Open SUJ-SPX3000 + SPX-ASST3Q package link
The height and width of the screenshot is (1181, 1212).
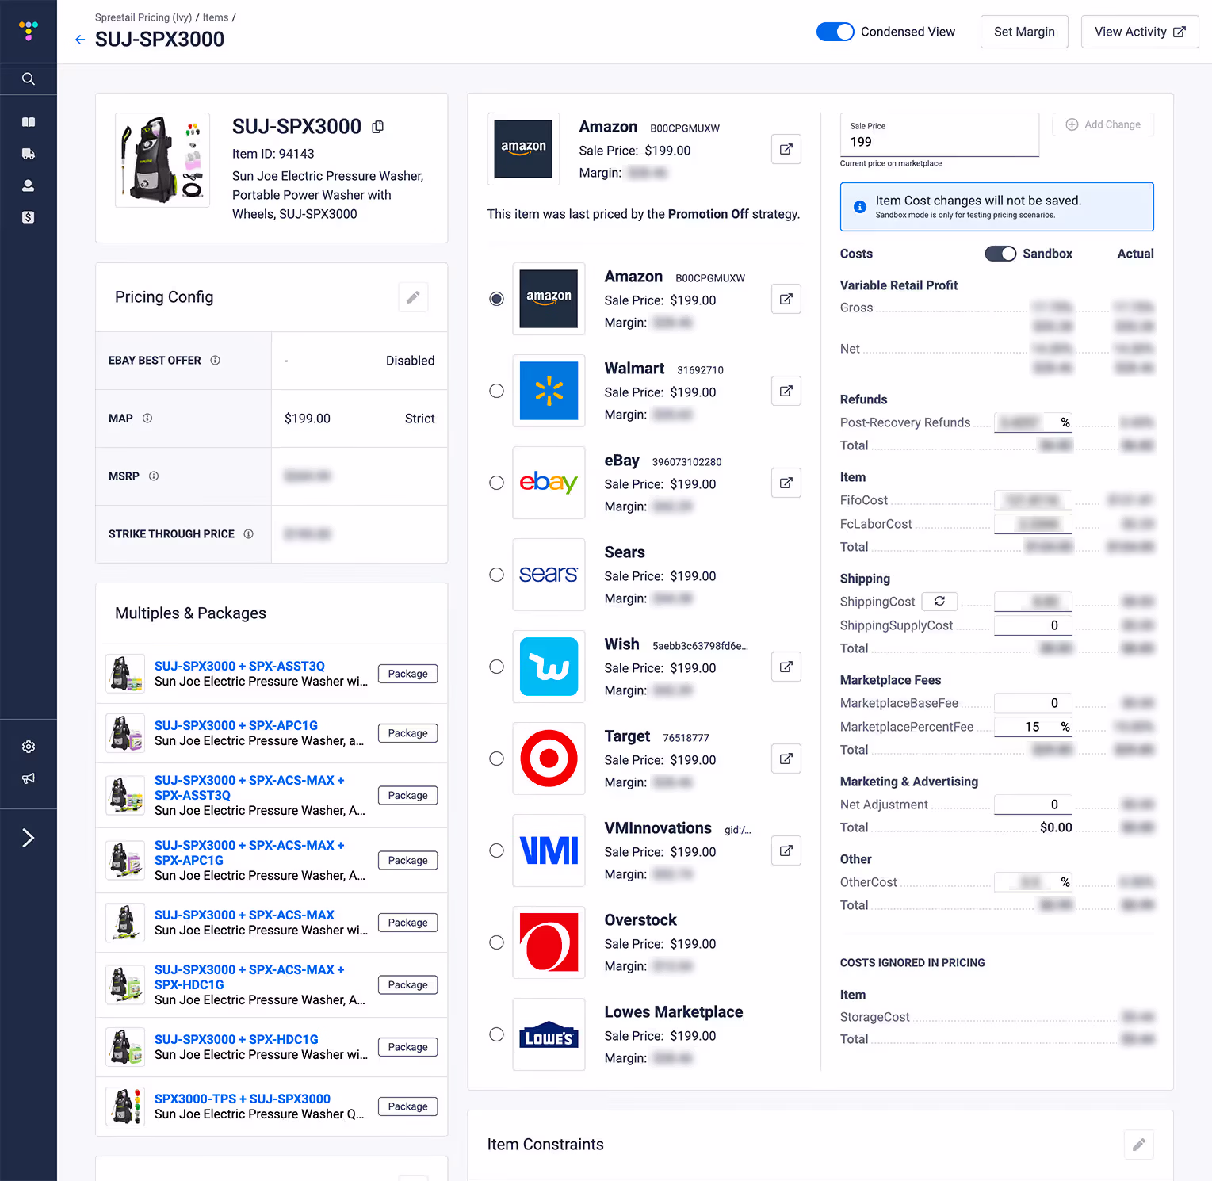pos(239,666)
